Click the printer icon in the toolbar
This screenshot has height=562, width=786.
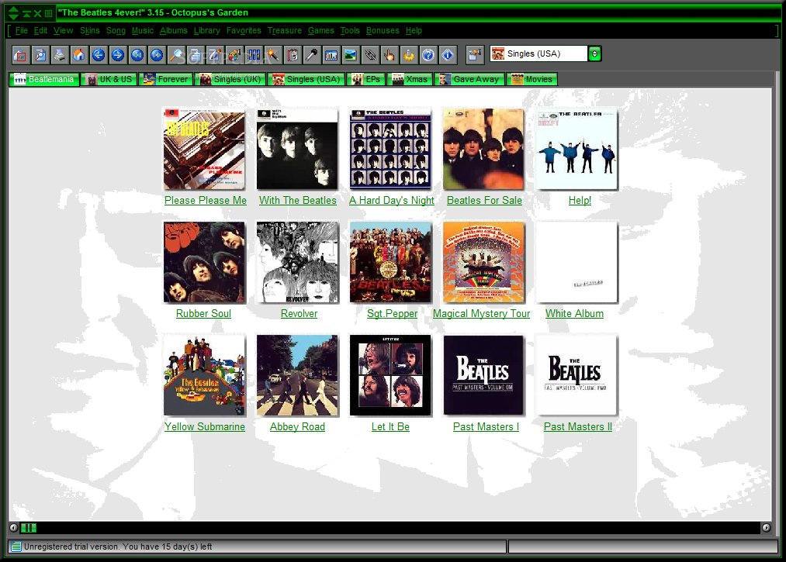point(60,54)
